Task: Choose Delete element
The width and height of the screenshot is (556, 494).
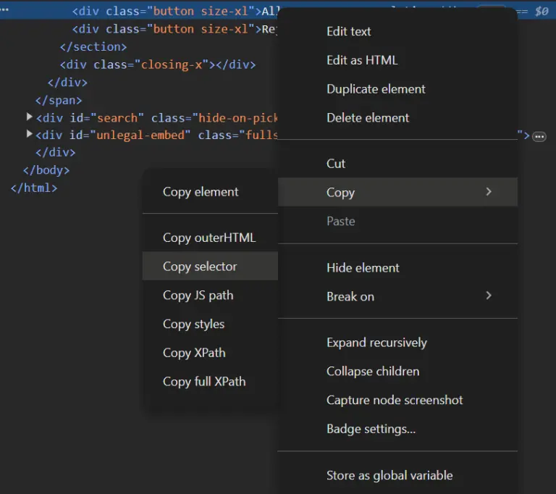Action: 397,118
